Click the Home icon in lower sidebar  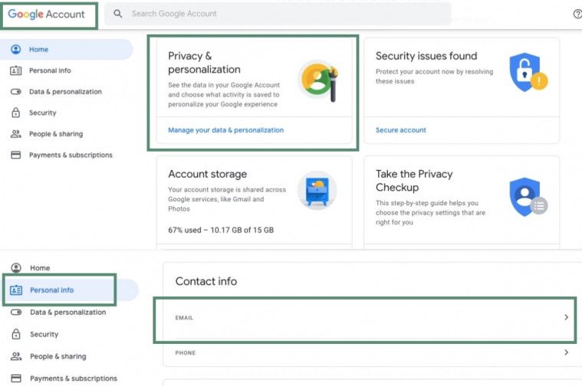click(16, 268)
